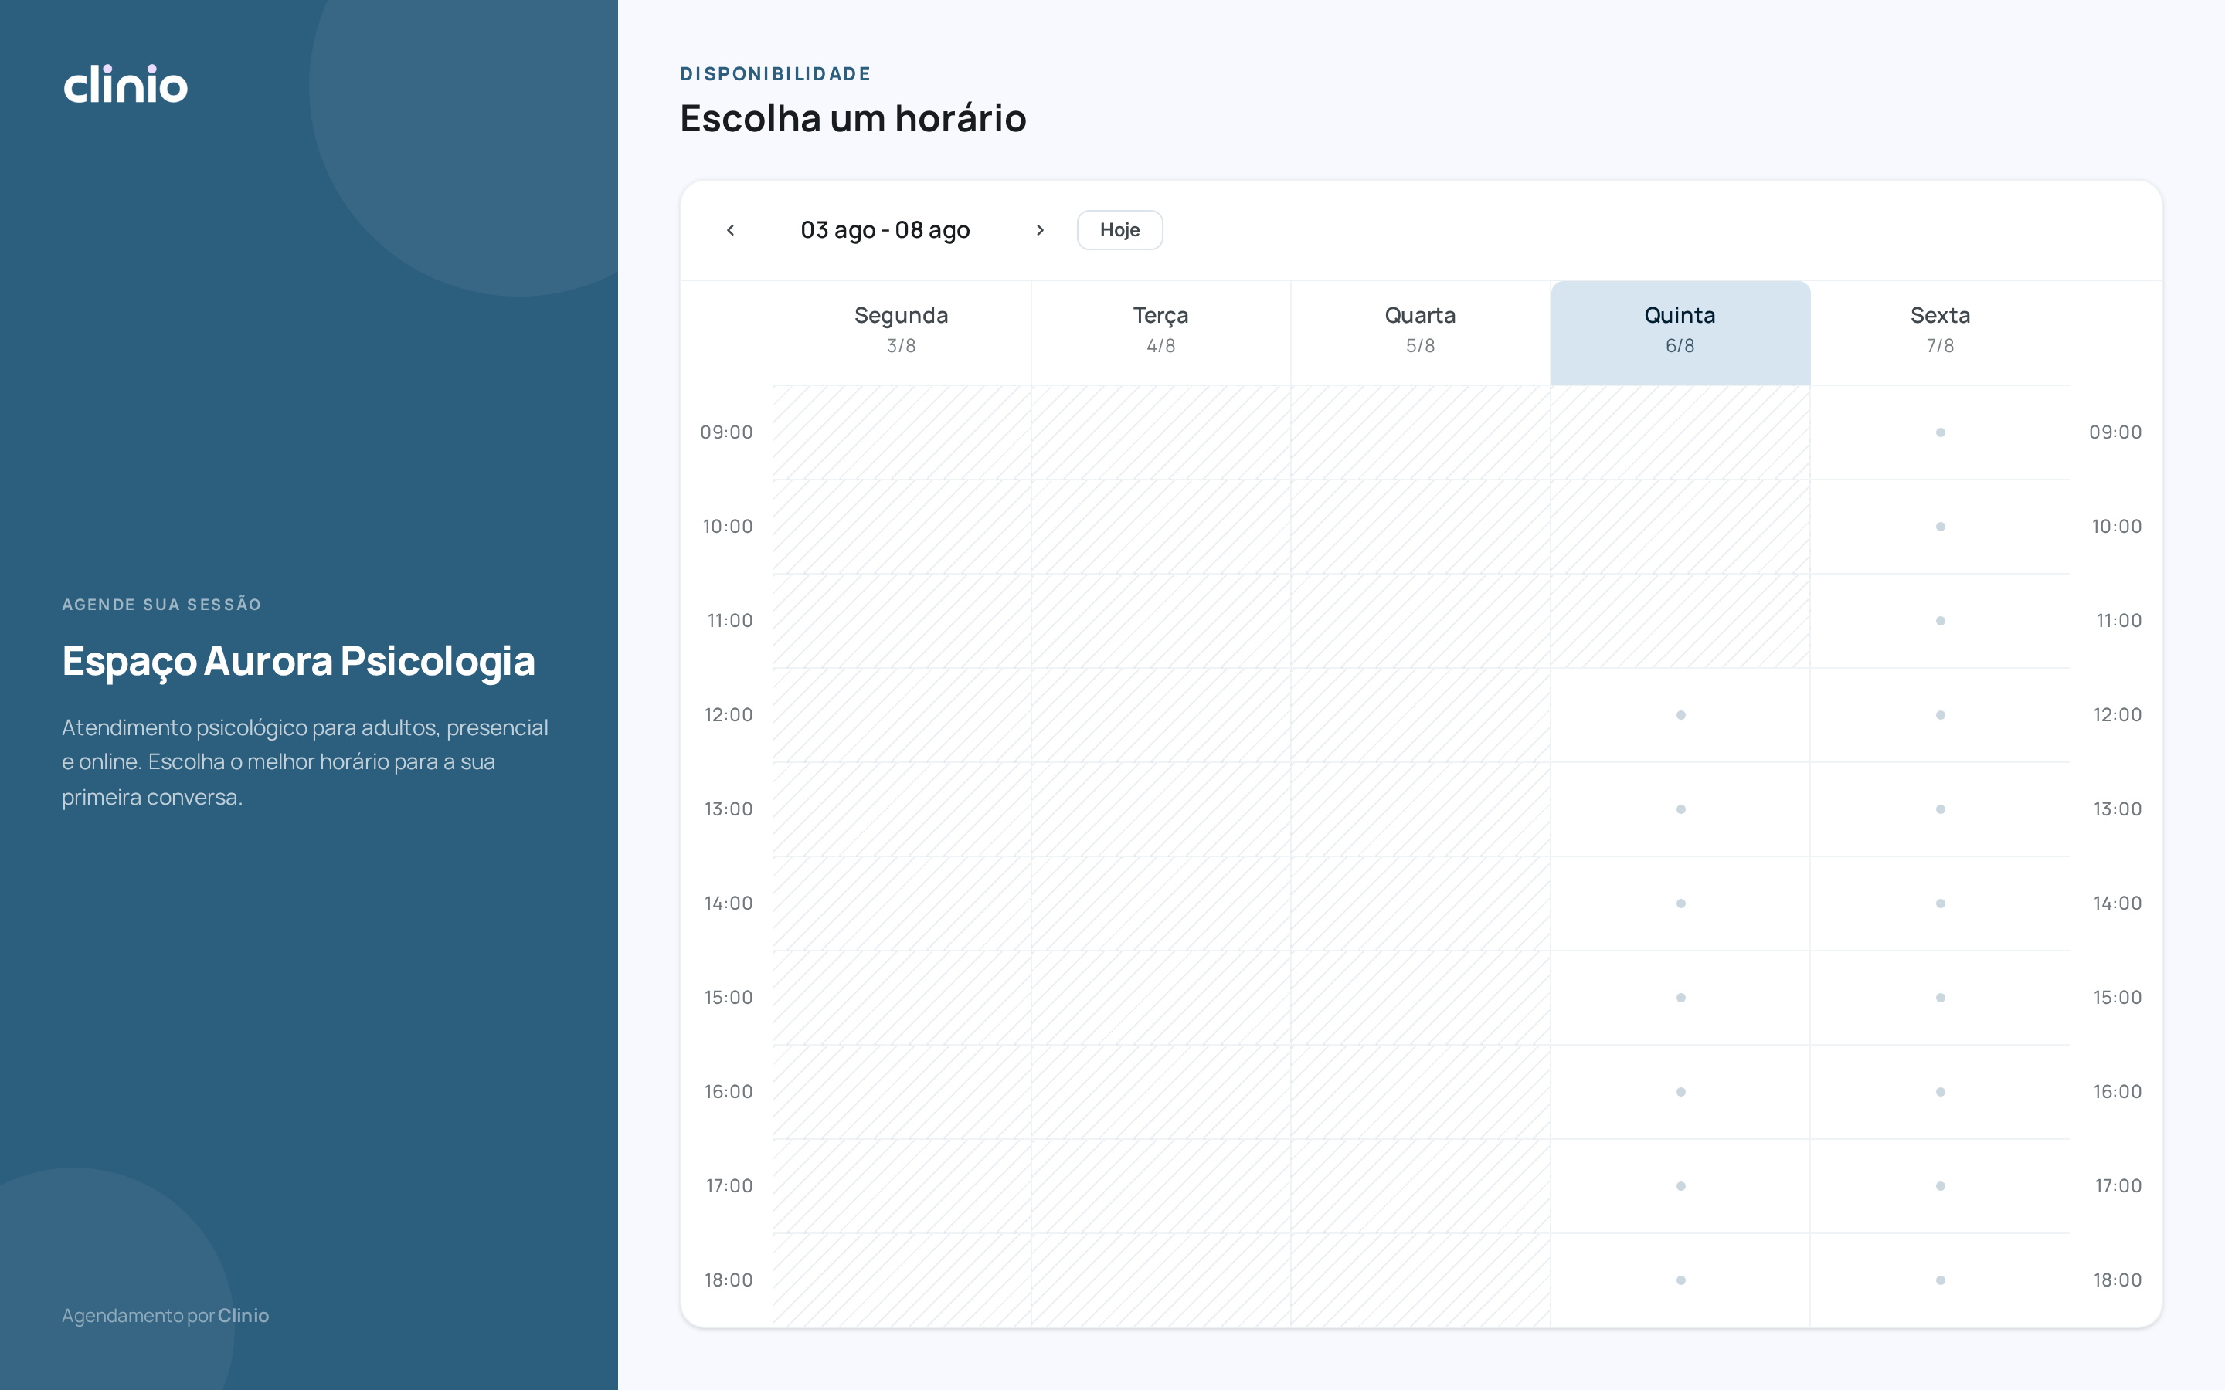Select the Segunda 3/8 column header
The height and width of the screenshot is (1390, 2225).
tap(901, 333)
